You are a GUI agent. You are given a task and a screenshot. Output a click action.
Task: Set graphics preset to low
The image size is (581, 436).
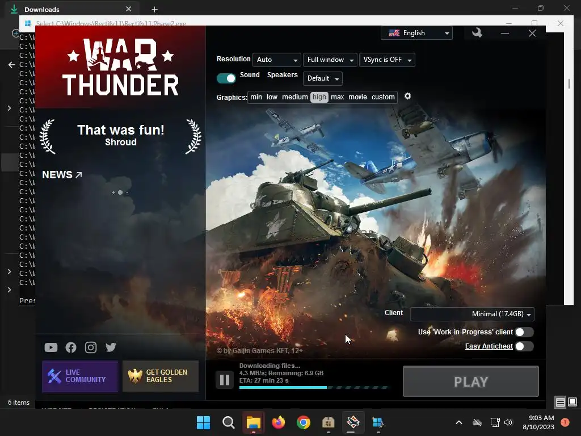272,97
